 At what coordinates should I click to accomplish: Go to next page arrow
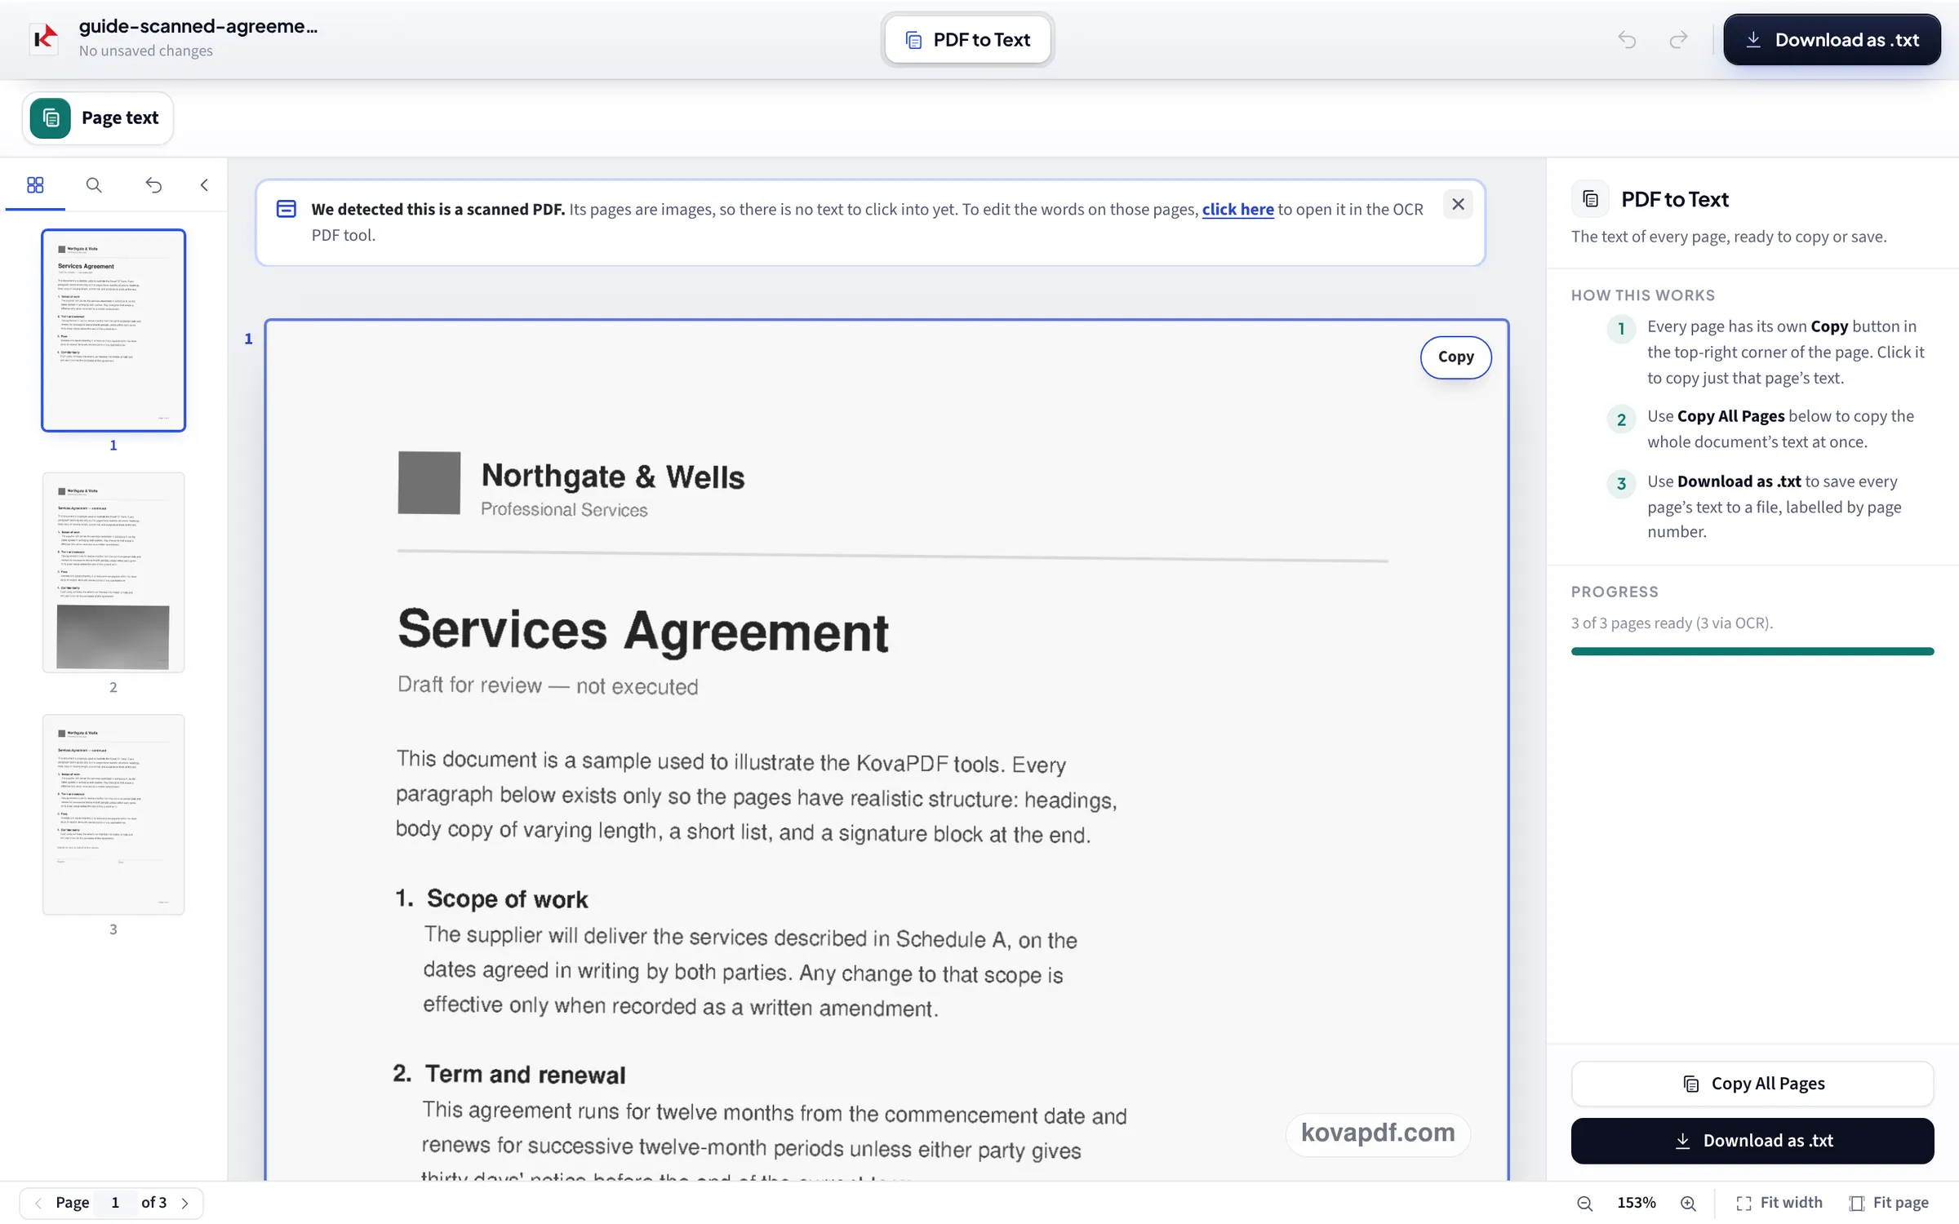184,1203
